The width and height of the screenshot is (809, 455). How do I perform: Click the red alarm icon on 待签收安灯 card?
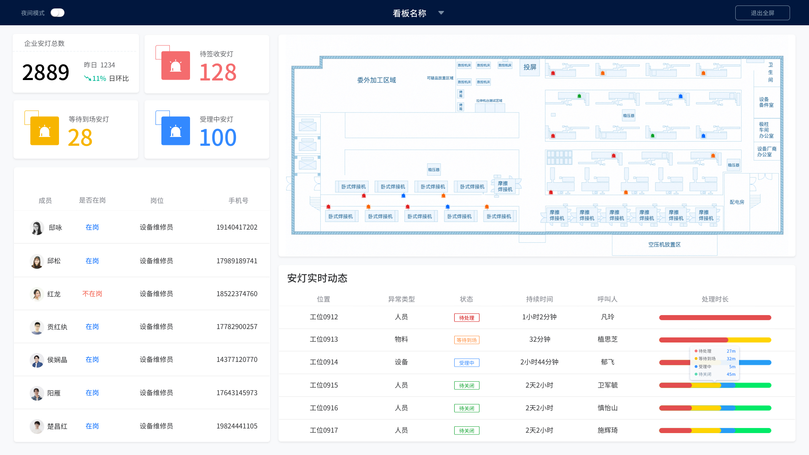(176, 65)
